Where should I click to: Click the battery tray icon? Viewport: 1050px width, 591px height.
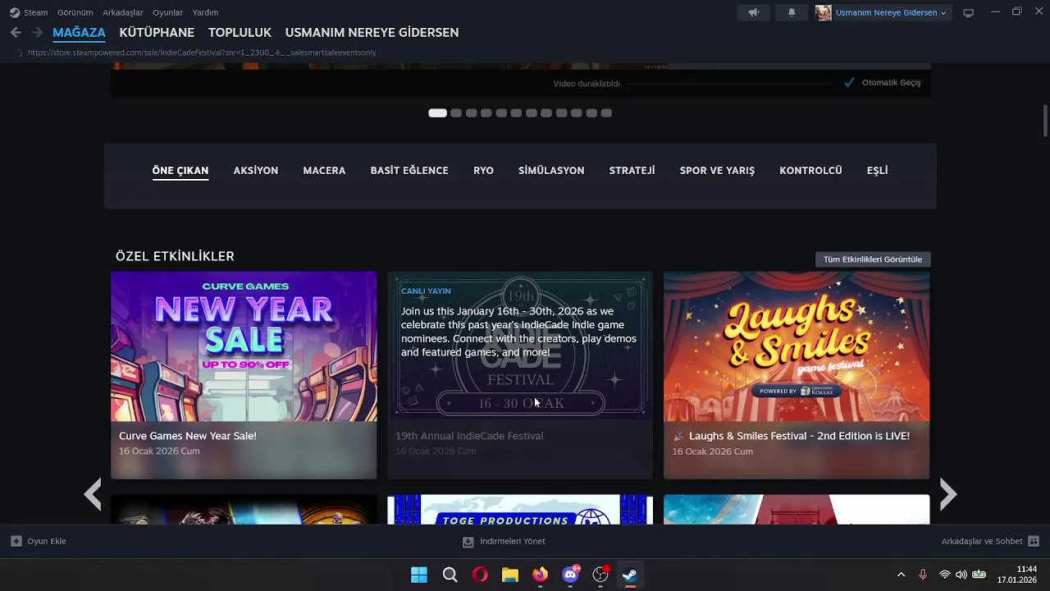click(x=979, y=575)
